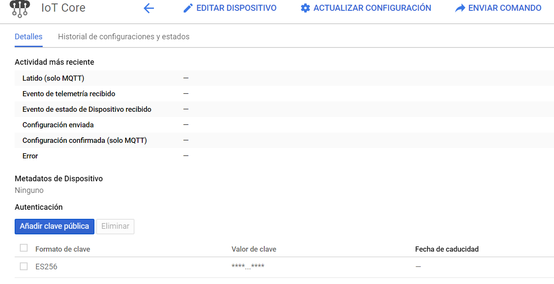This screenshot has height=284, width=554.
Task: Open the Historial de configuraciones y estados tab
Action: 124,36
